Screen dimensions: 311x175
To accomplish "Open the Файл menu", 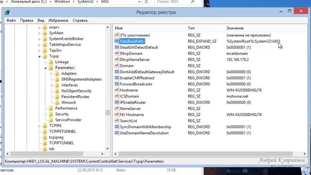I will (11, 20).
